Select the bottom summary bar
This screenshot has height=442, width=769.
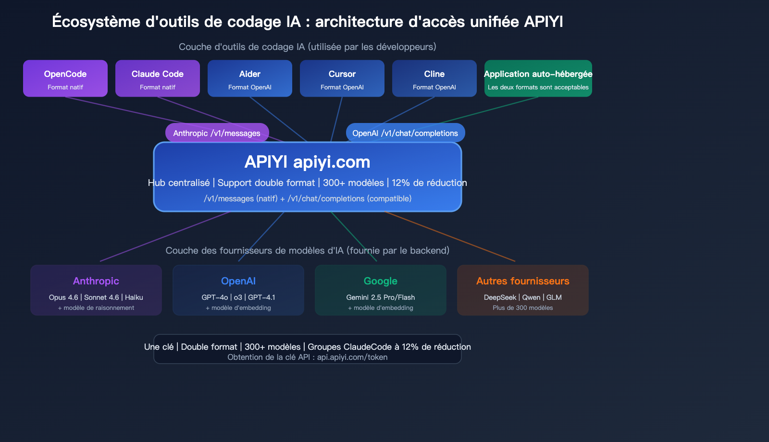(x=307, y=349)
